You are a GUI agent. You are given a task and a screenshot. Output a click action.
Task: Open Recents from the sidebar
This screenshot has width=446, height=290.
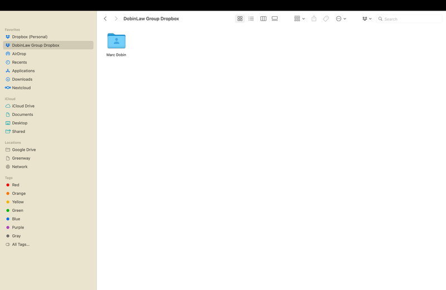pyautogui.click(x=49, y=62)
